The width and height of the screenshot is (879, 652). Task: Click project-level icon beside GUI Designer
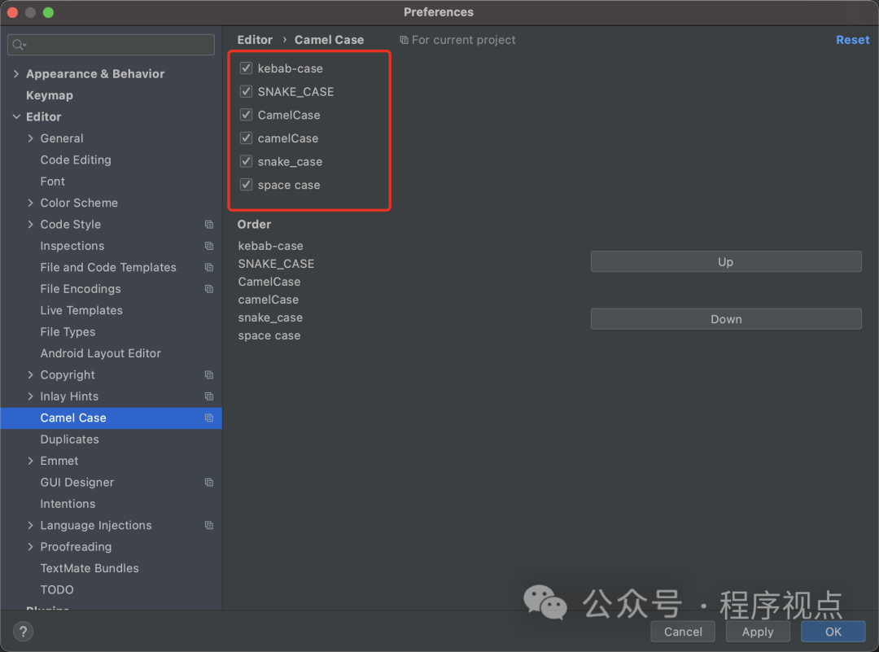209,483
